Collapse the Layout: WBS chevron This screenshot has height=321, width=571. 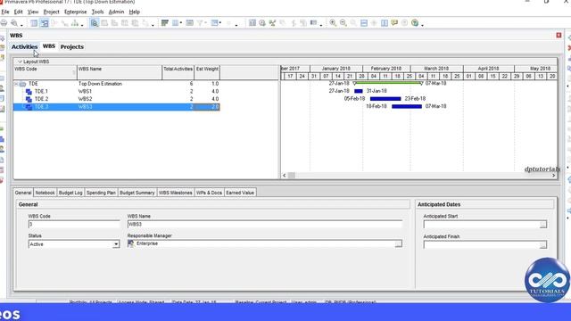20,62
